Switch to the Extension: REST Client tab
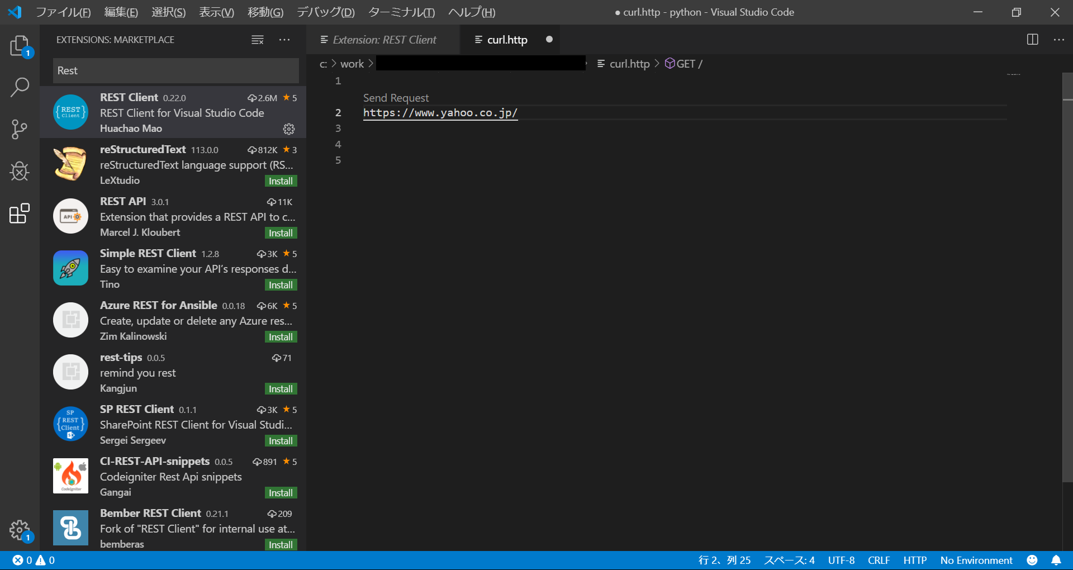Image resolution: width=1073 pixels, height=570 pixels. [384, 40]
